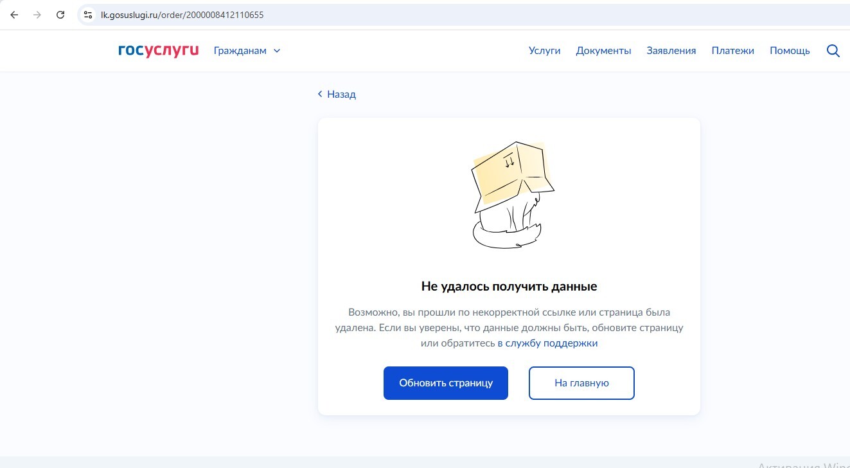Open the Заявления section

click(671, 51)
